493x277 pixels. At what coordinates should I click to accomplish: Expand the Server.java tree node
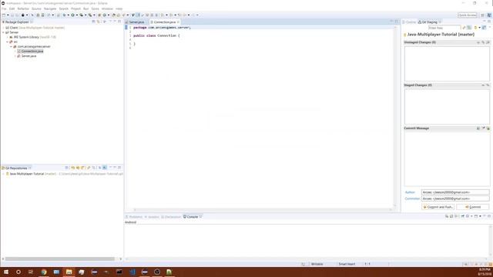(15, 56)
